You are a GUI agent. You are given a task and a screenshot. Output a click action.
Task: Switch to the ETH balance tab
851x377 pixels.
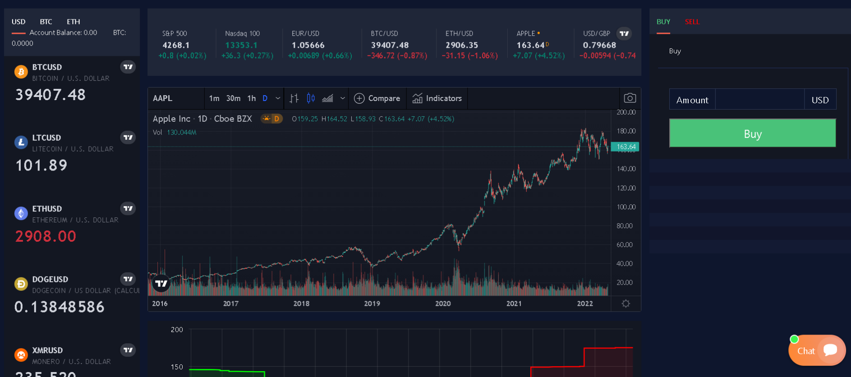[x=74, y=22]
